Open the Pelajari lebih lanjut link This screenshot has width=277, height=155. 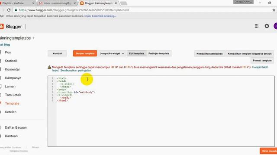(260, 67)
